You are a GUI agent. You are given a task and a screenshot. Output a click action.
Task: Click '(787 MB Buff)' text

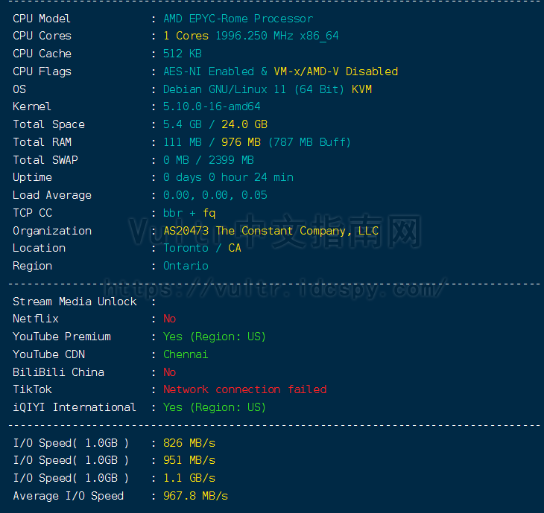[x=309, y=142]
